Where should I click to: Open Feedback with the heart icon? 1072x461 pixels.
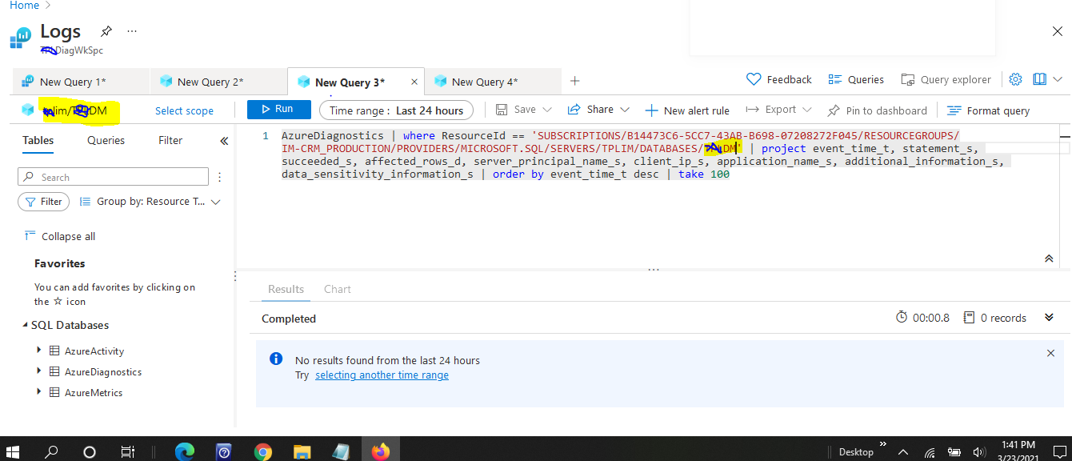tap(778, 79)
